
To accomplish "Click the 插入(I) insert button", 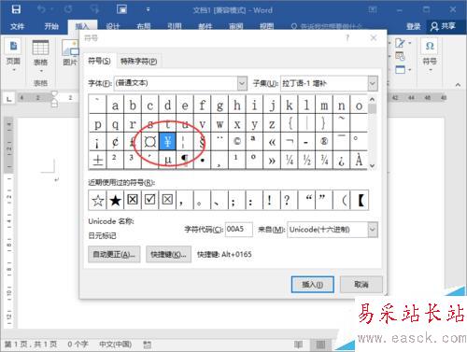I will click(x=313, y=285).
